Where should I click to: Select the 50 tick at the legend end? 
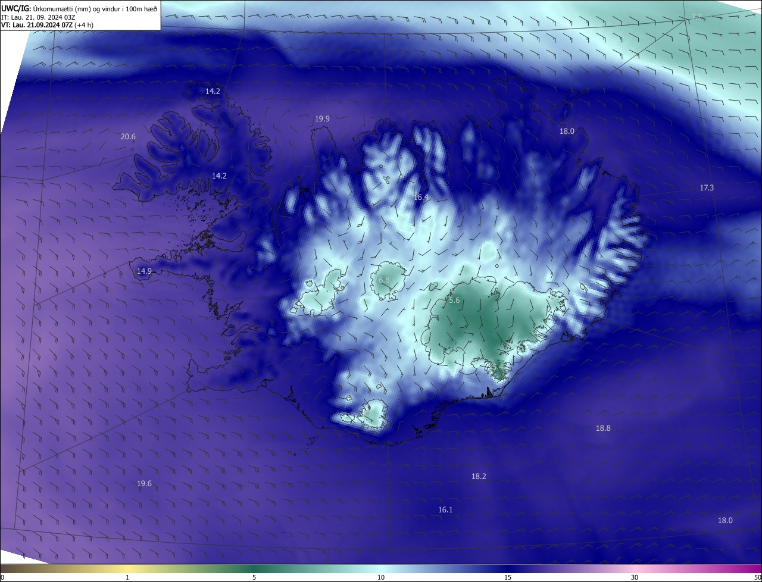coord(757,577)
